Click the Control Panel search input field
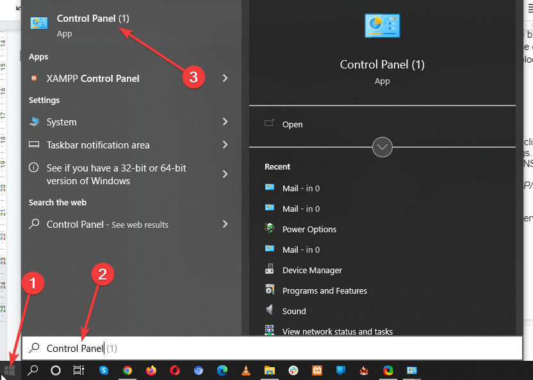 pos(272,348)
